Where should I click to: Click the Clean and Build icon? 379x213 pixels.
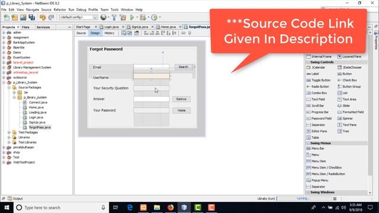123,17
